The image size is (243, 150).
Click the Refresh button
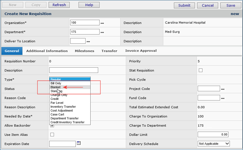tap(59, 5)
